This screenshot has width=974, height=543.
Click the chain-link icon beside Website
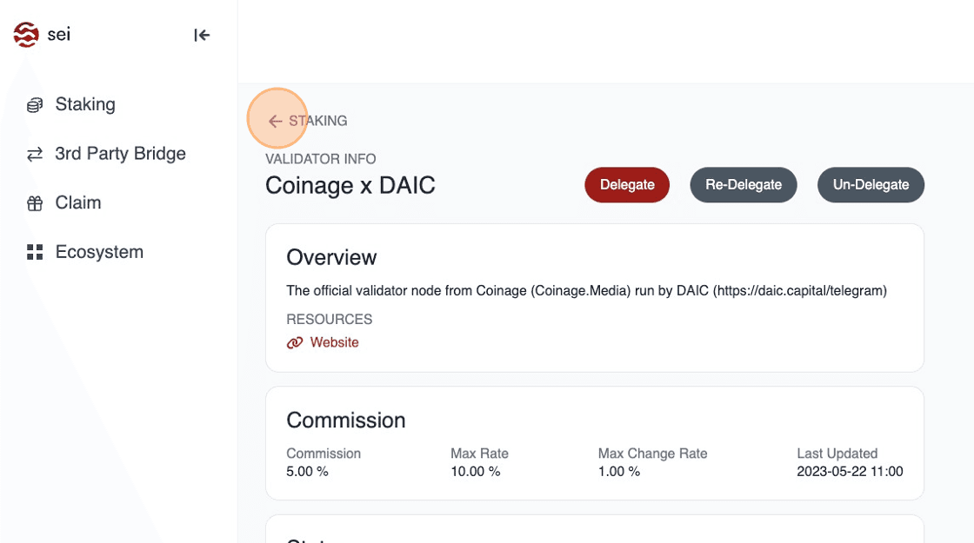pos(295,343)
